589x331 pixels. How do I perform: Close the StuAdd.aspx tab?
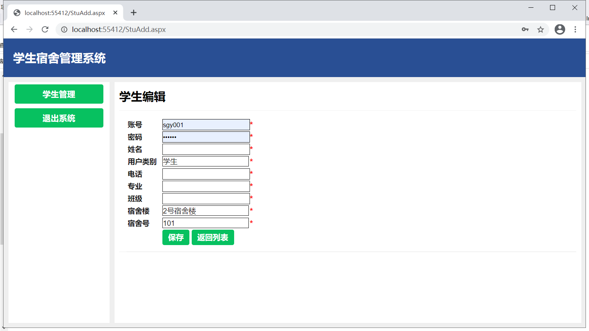coord(115,13)
